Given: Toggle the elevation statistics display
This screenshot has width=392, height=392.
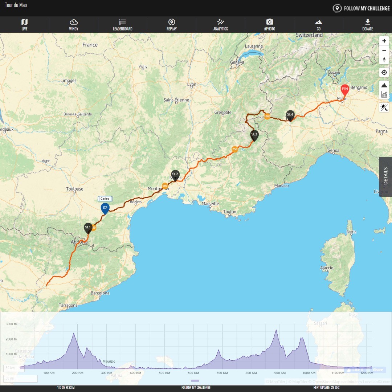Looking at the screenshot, I should [x=384, y=94].
